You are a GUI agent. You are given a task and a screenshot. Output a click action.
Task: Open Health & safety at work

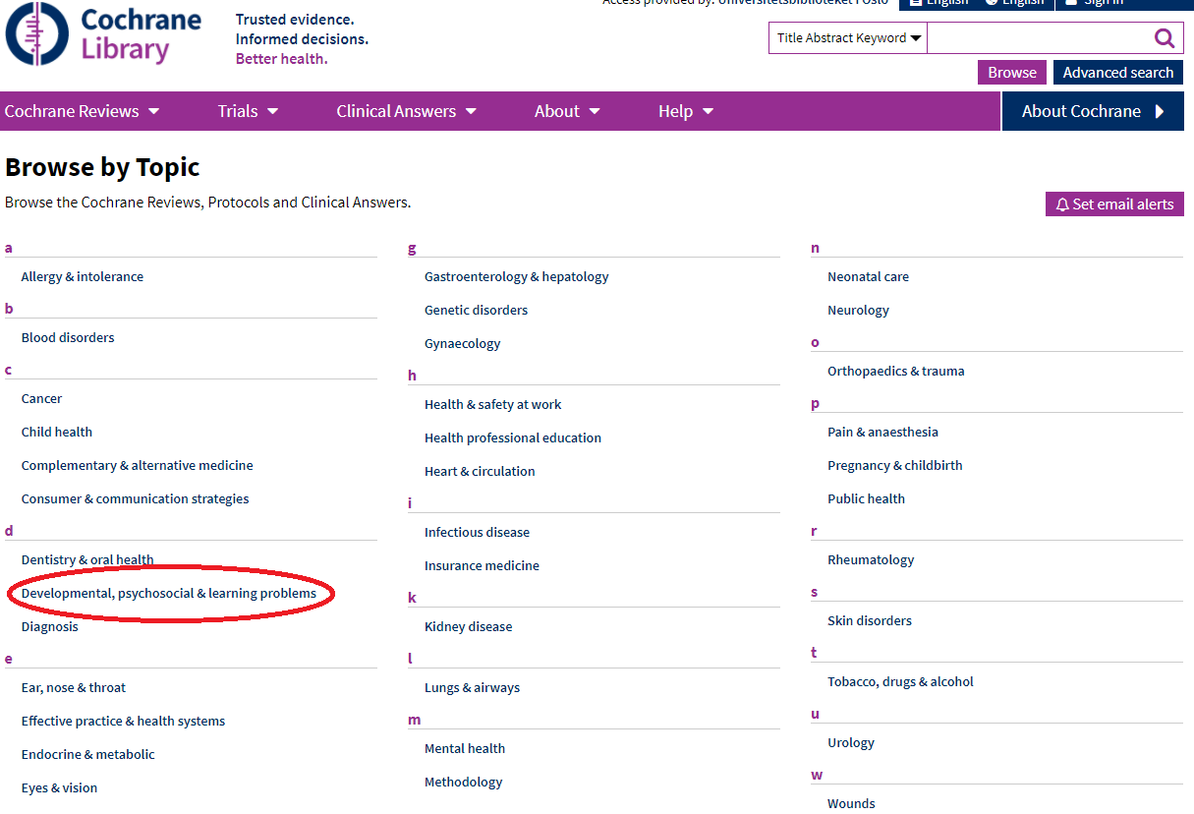point(493,405)
